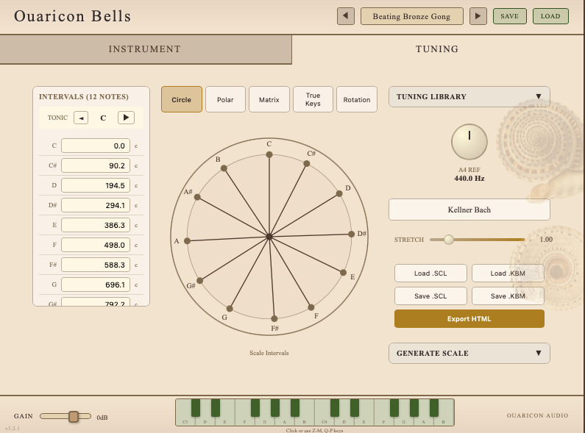Image resolution: width=585 pixels, height=433 pixels.
Task: Open the Tuning tab
Action: (x=437, y=49)
